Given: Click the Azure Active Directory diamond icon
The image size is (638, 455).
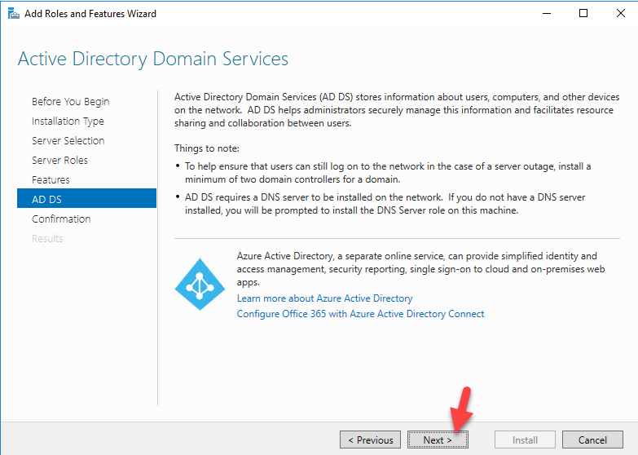Looking at the screenshot, I should pyautogui.click(x=200, y=285).
